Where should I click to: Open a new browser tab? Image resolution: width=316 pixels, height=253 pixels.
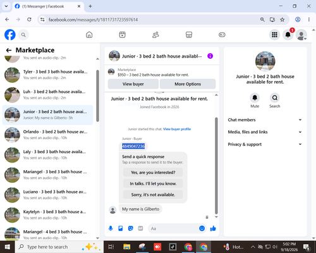click(x=90, y=6)
